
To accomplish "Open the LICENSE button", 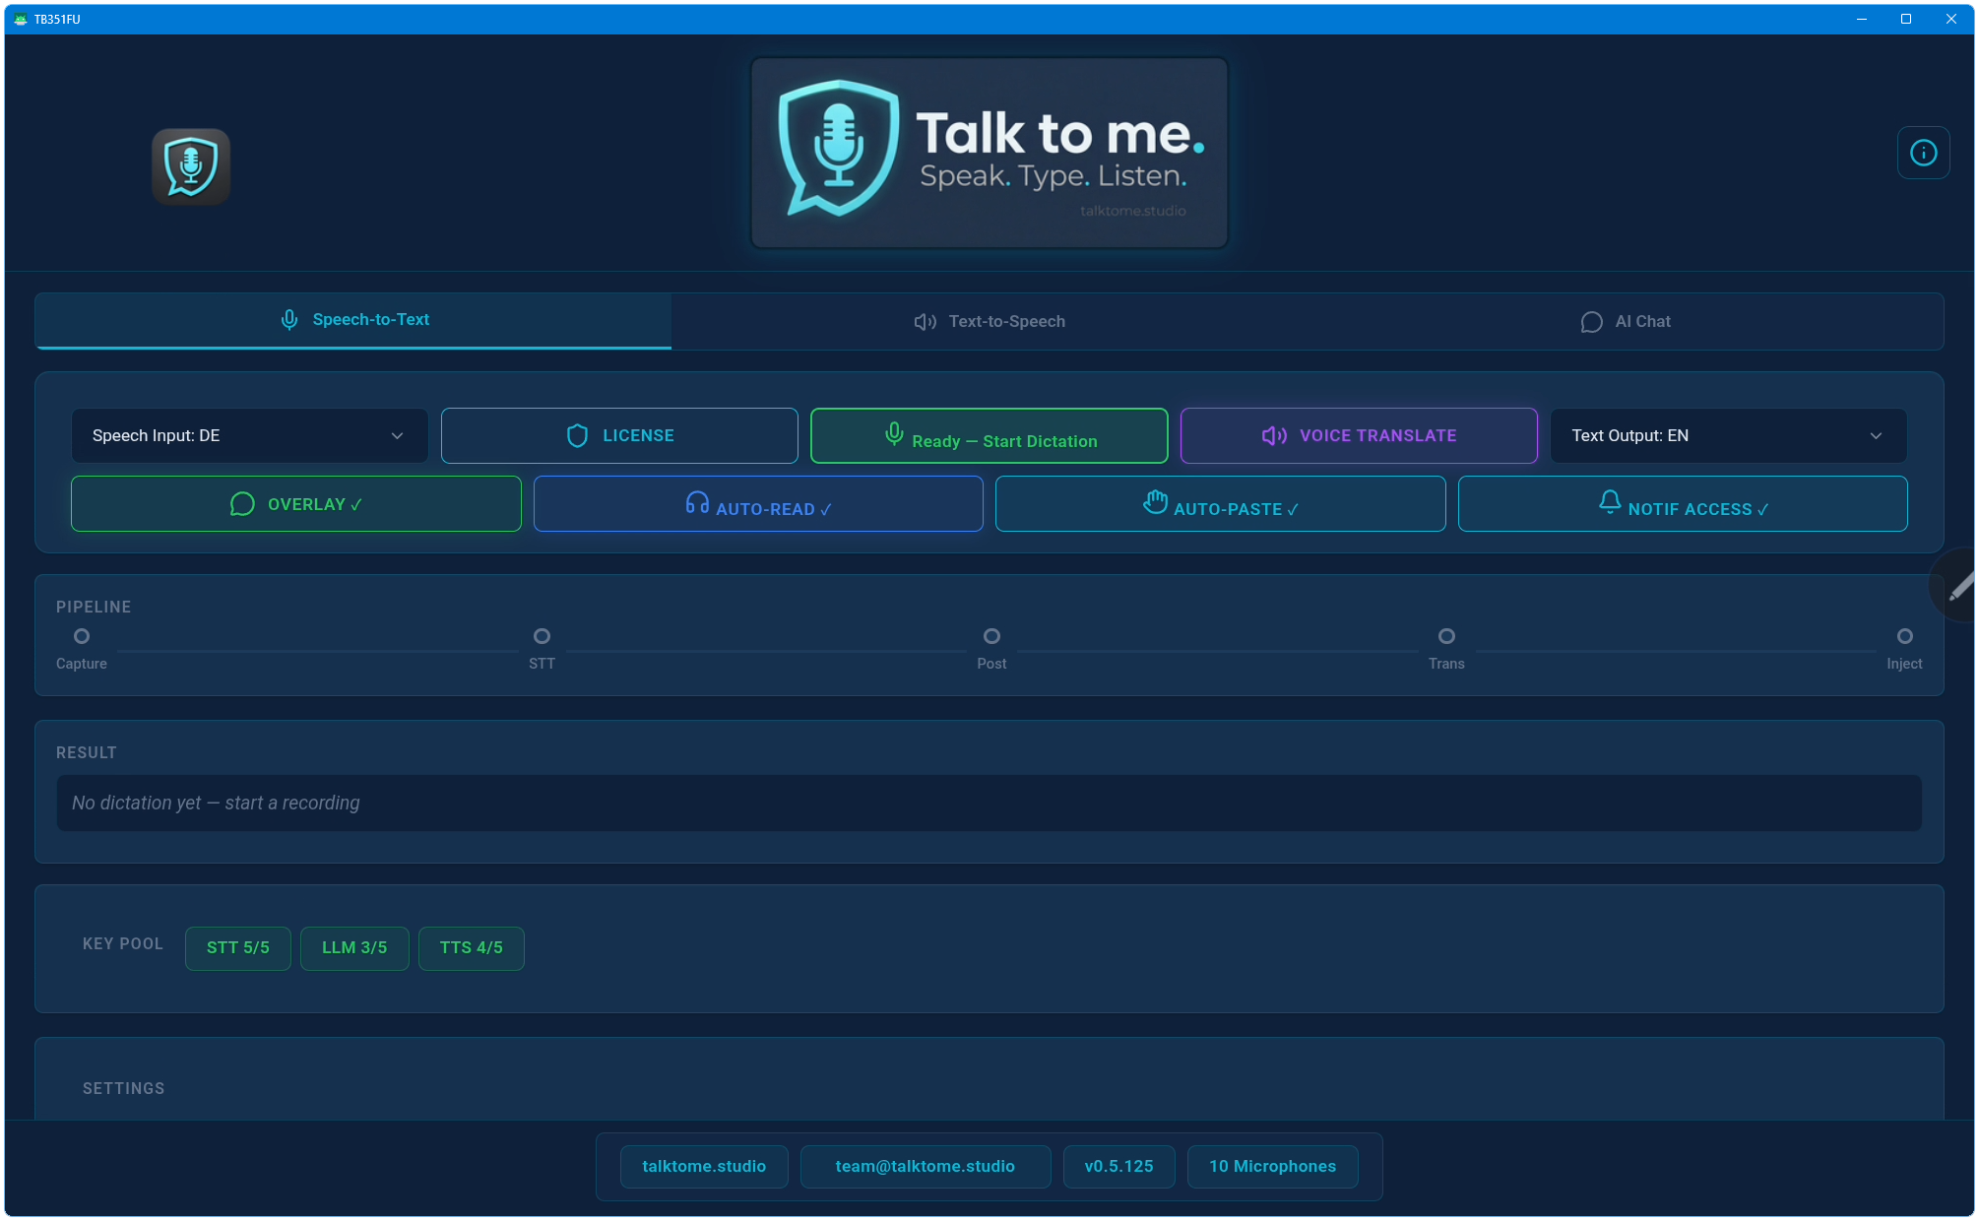I will 619,435.
